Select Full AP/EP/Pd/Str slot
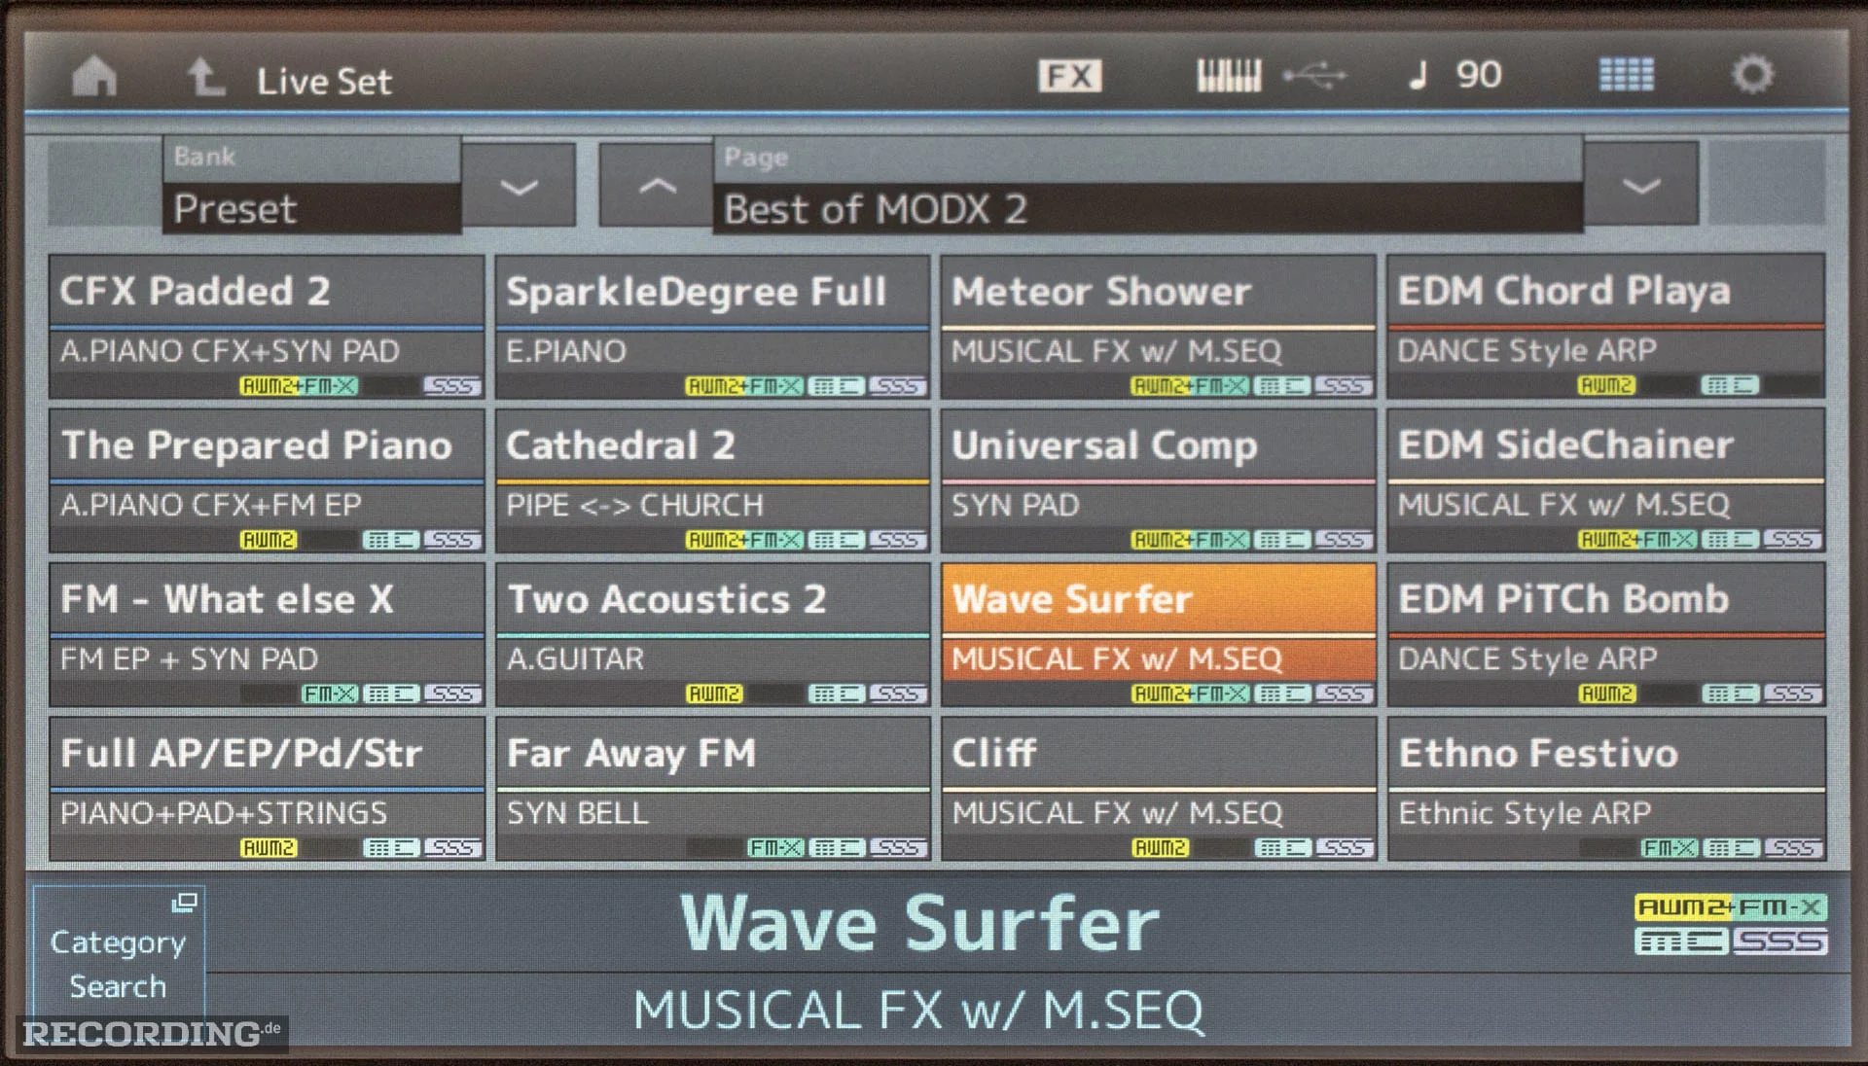This screenshot has width=1868, height=1066. coord(267,789)
